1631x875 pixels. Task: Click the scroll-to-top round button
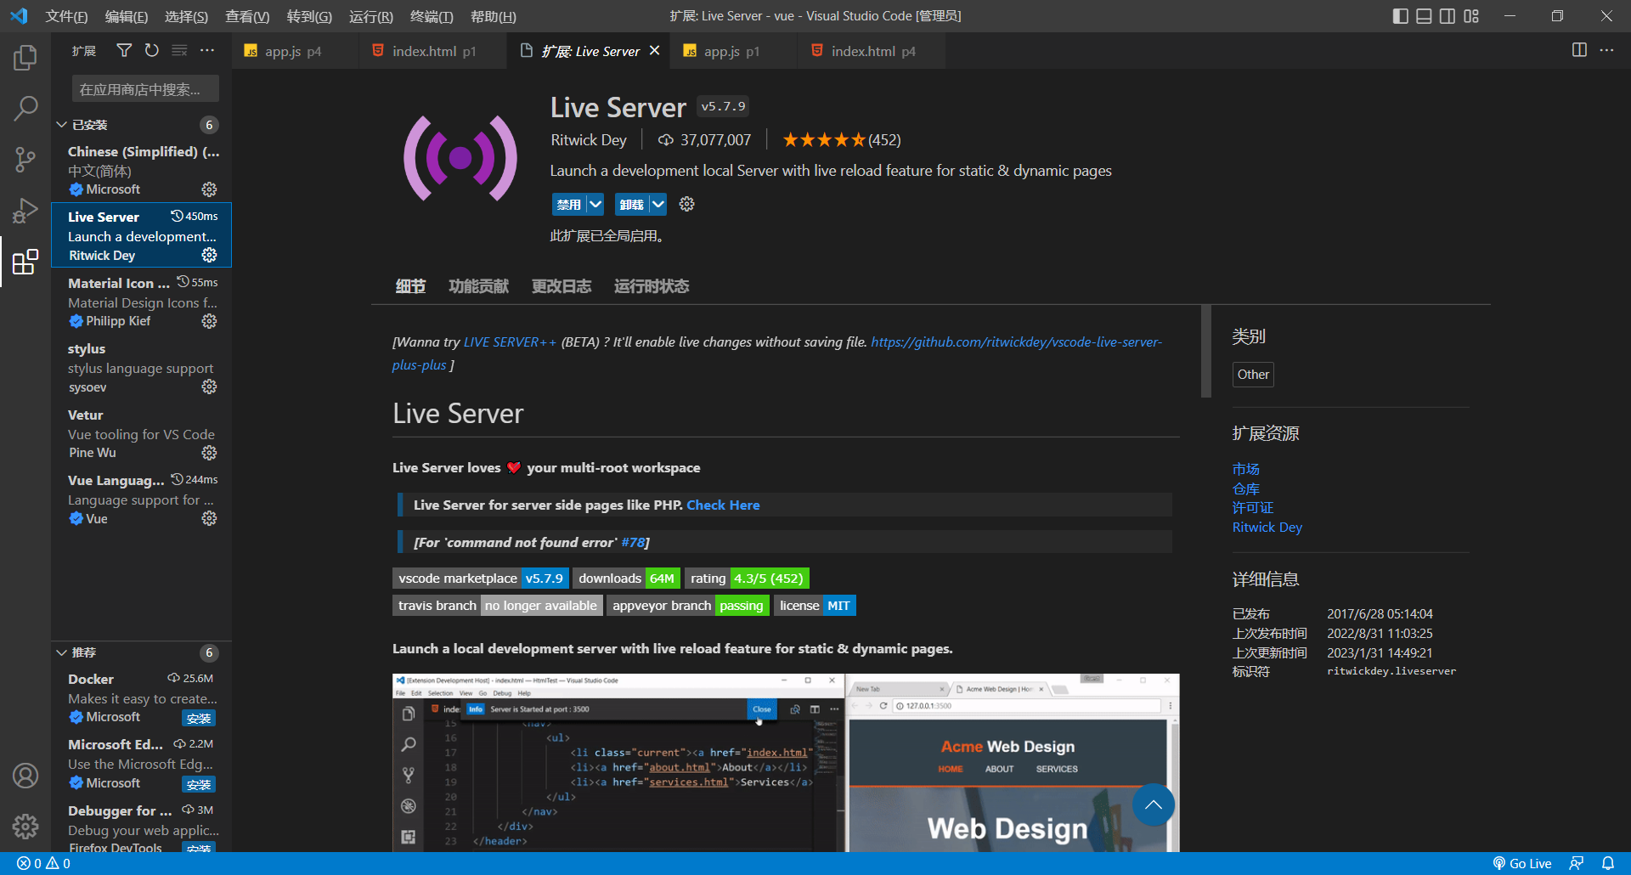point(1154,804)
